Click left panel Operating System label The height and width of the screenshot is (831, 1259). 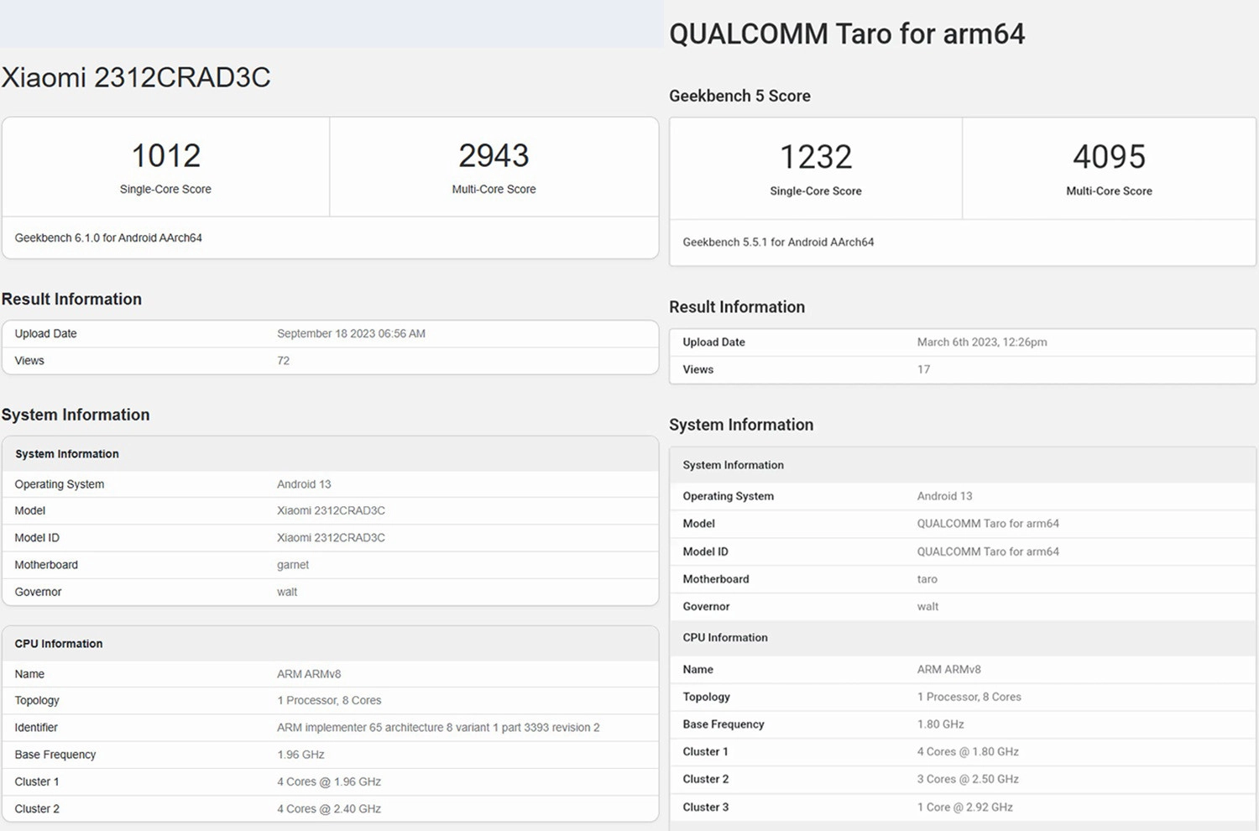point(60,484)
